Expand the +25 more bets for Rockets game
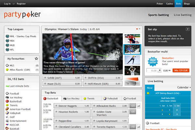The height and width of the screenshot is (130, 195). tap(133, 112)
